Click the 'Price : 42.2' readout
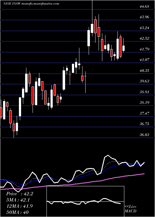155x217 pixels. 20,194
